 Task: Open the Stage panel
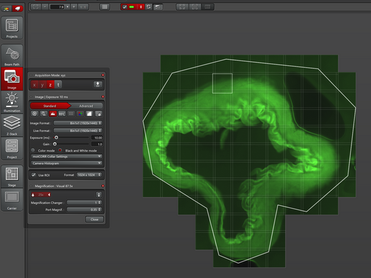12,176
